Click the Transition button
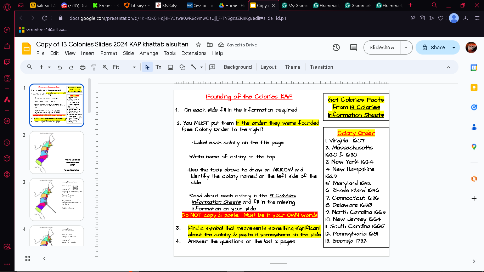The width and height of the screenshot is (484, 272). [321, 67]
